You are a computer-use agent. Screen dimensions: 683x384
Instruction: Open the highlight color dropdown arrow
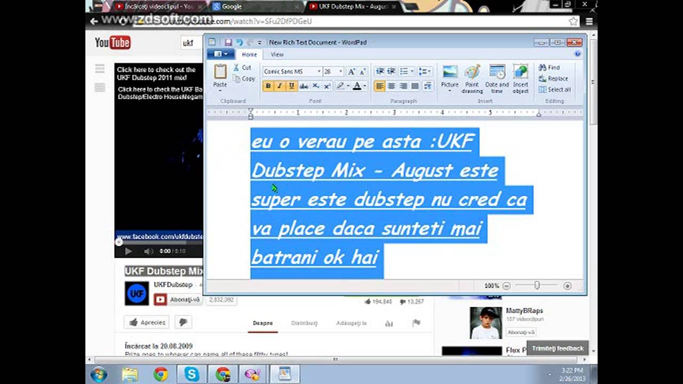pyautogui.click(x=348, y=86)
